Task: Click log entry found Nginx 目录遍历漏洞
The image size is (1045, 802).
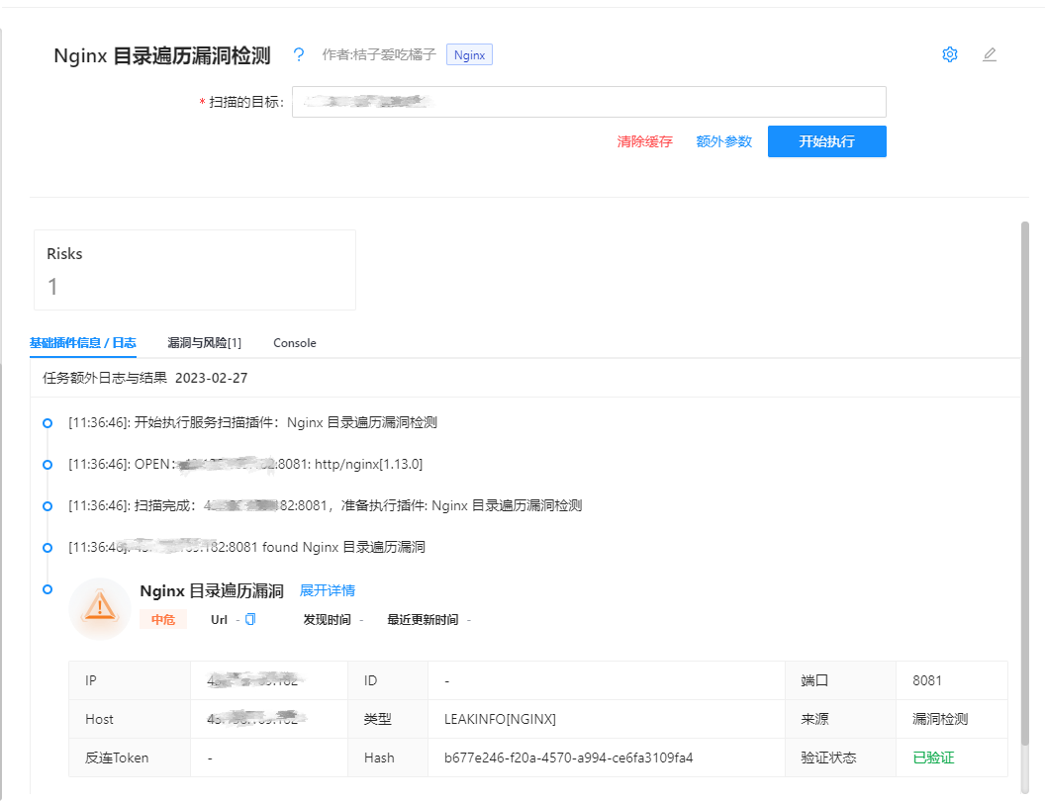Action: (246, 548)
